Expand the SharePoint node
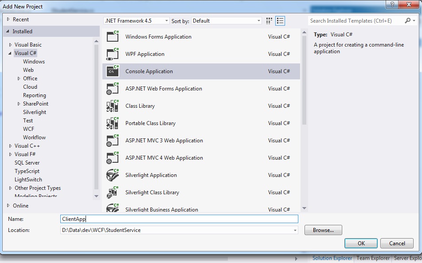Viewport: 422px width, 263px height. tap(19, 104)
